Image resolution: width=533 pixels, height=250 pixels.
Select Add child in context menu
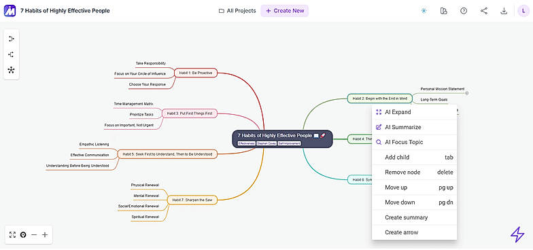click(415, 158)
